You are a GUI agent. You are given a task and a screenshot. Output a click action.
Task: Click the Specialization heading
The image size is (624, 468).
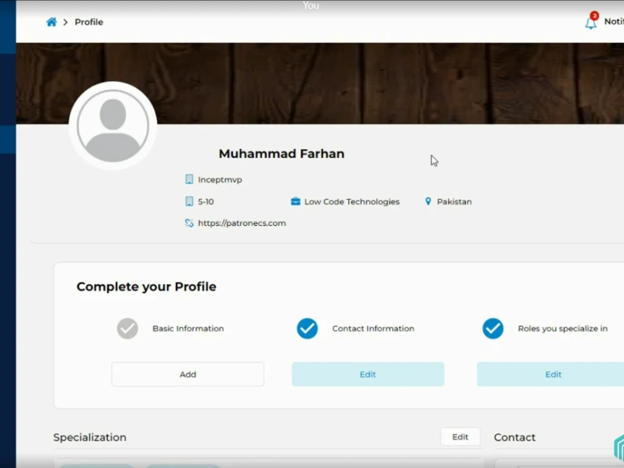coord(89,437)
